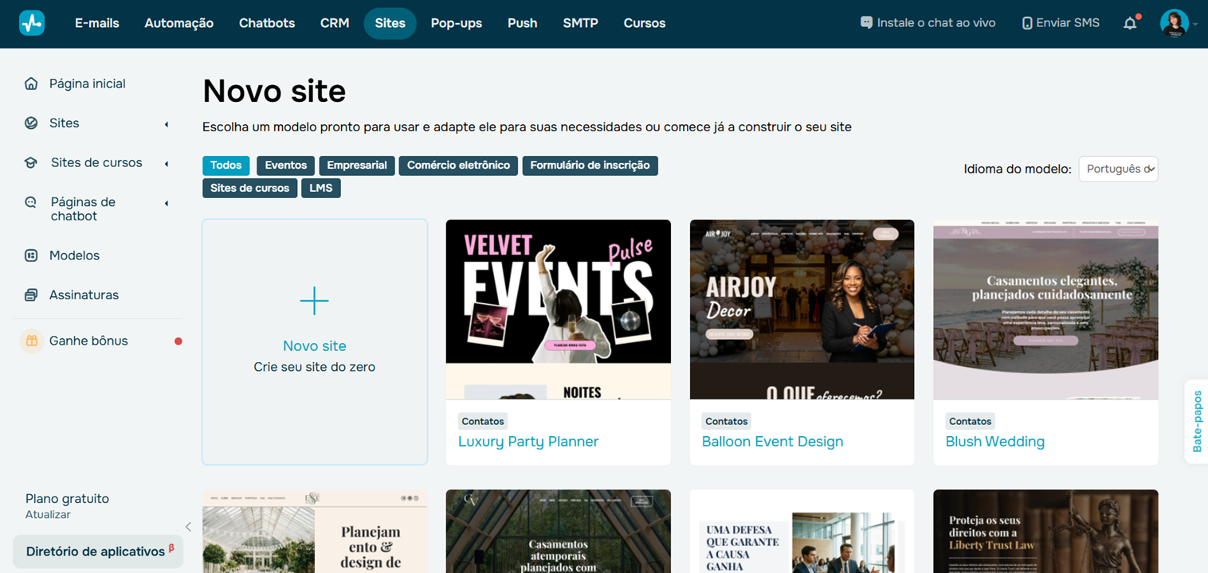Select the Planejamento & design template thumbnail
The width and height of the screenshot is (1208, 573).
pyautogui.click(x=315, y=531)
